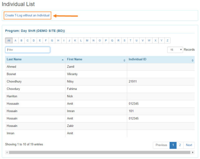
Task: Go to page 2
Action: (180, 145)
